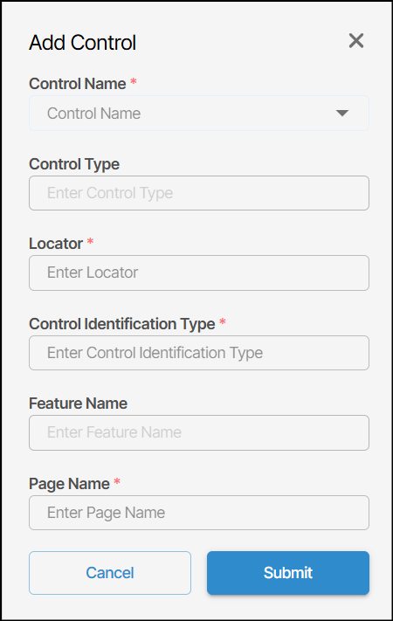
Task: Click the Page Name label text
Action: click(x=69, y=484)
